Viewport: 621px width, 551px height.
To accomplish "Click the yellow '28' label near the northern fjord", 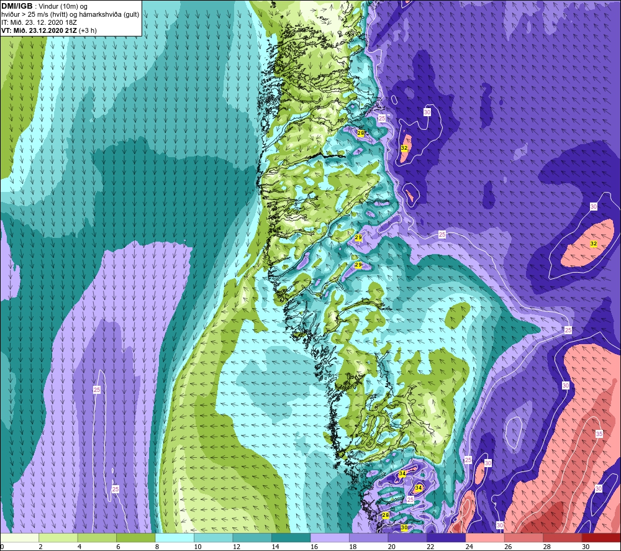I will pyautogui.click(x=360, y=133).
